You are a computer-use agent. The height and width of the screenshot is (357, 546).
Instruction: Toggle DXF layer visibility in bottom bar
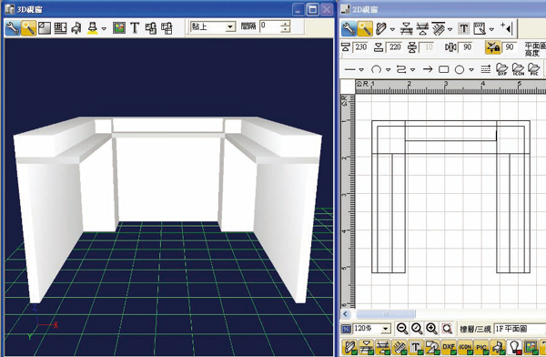(449, 347)
